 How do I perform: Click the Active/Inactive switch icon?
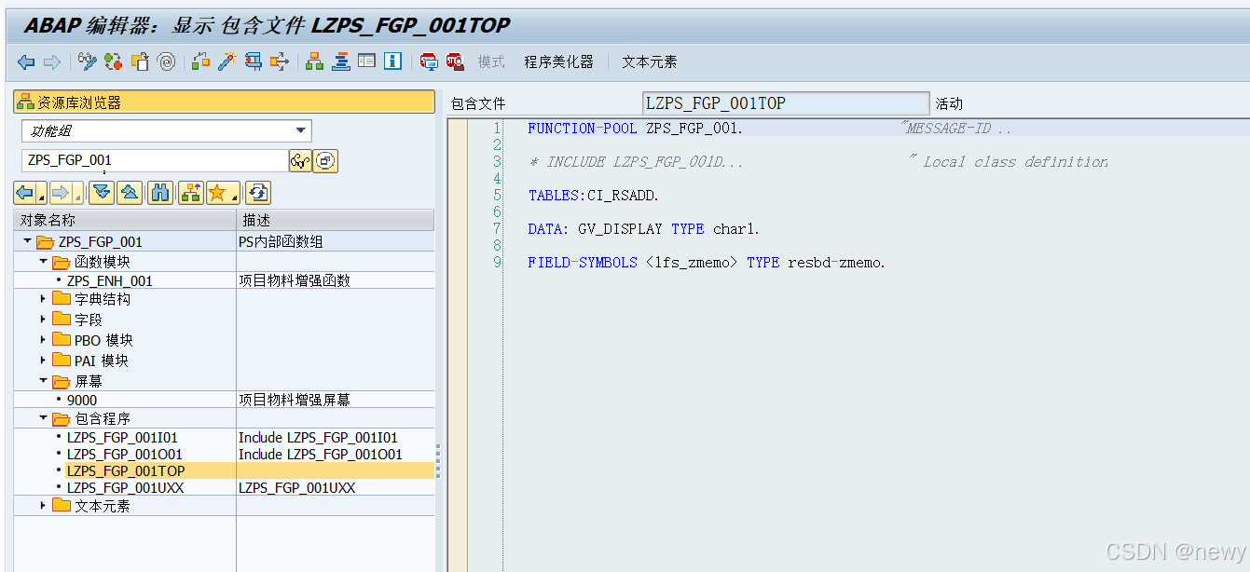pos(114,61)
